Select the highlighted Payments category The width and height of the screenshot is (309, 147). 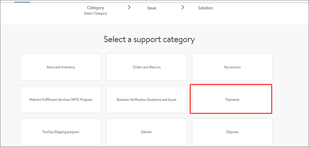[x=232, y=100]
